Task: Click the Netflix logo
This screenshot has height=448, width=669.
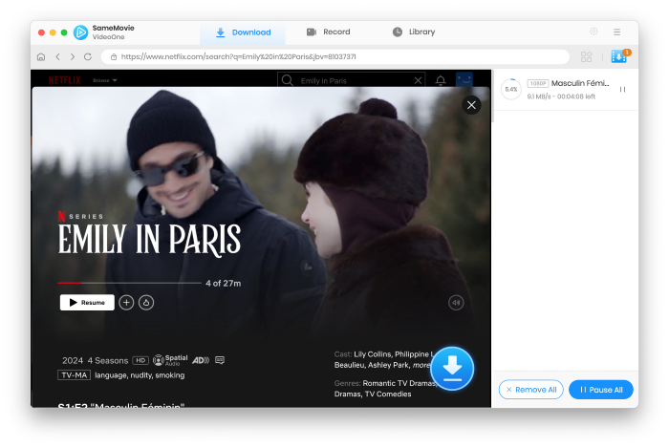Action: (64, 80)
